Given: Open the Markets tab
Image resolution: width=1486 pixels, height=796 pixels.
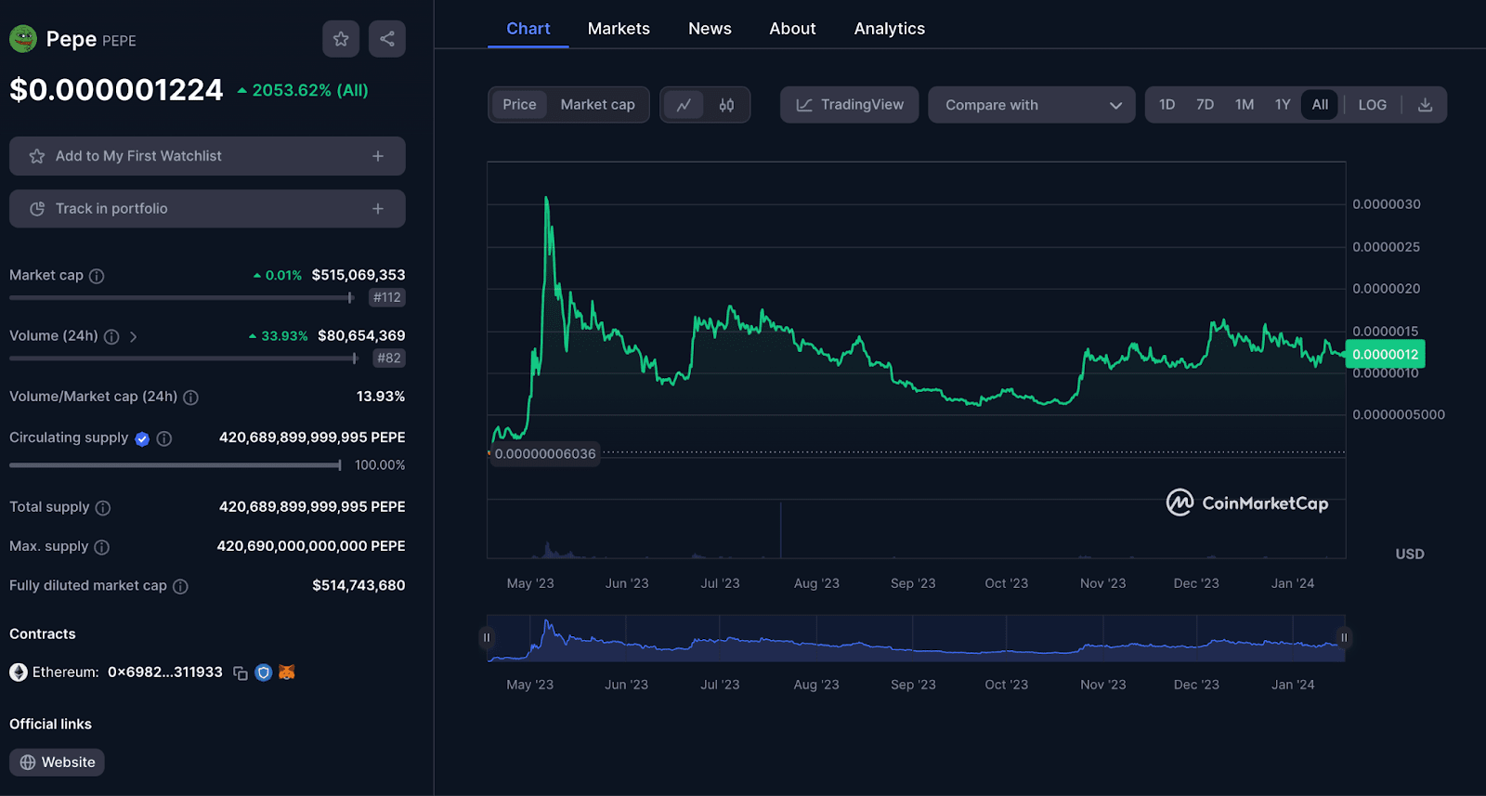Looking at the screenshot, I should coord(619,29).
